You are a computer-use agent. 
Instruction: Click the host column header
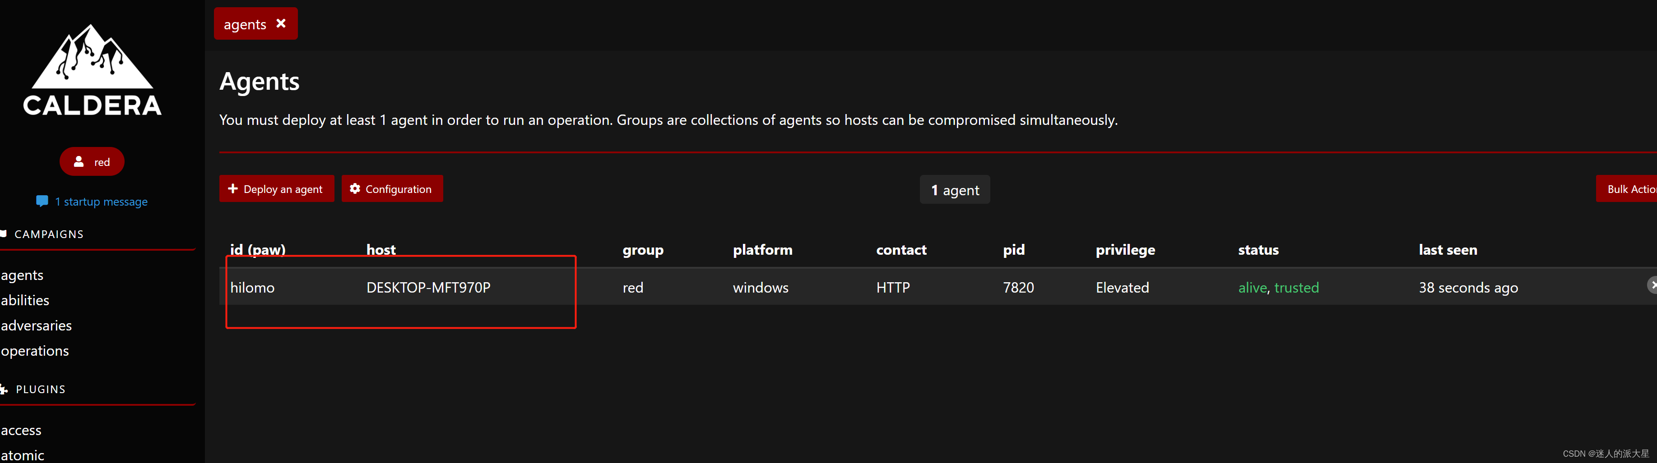381,250
